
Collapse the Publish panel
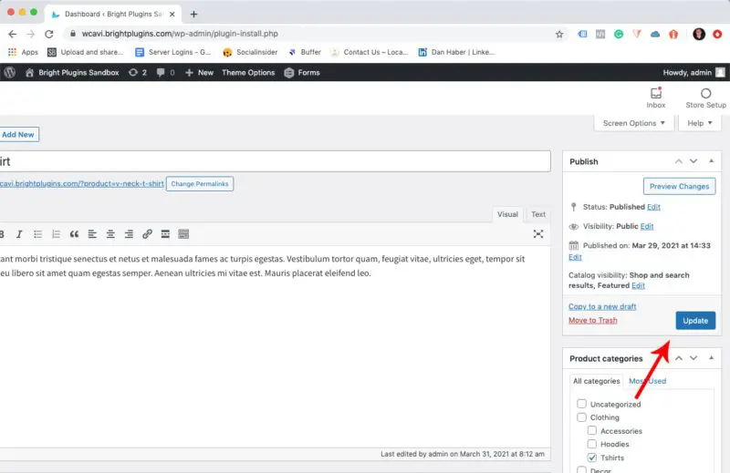pyautogui.click(x=712, y=161)
